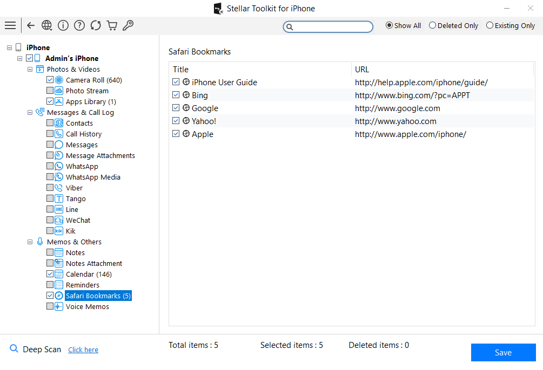Open the hamburger menu icon
This screenshot has height=370, width=543.
[x=10, y=25]
